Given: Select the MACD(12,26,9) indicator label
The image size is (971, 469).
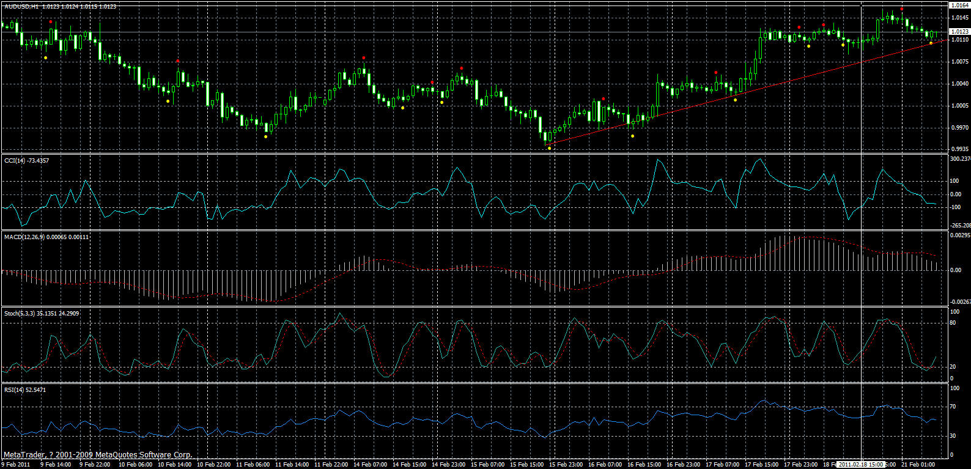Looking at the screenshot, I should point(46,237).
